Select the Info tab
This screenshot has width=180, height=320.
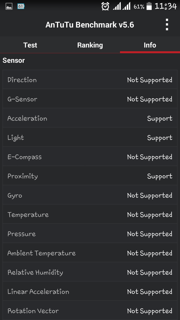[150, 45]
